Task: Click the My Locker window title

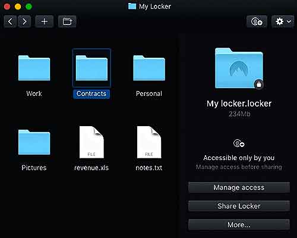Action: click(x=155, y=7)
